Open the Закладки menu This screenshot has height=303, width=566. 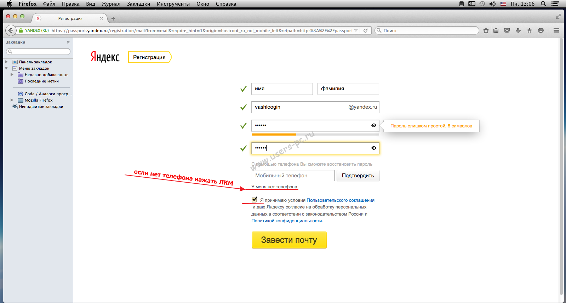point(138,4)
